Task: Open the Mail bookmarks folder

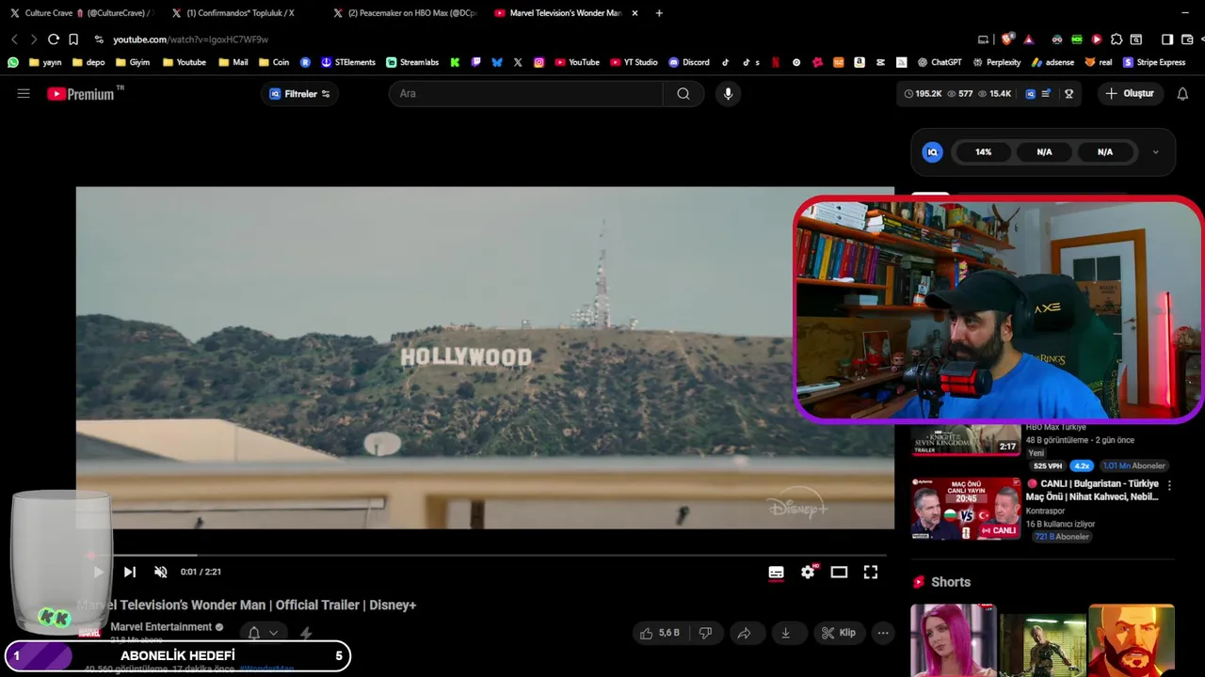Action: [233, 62]
